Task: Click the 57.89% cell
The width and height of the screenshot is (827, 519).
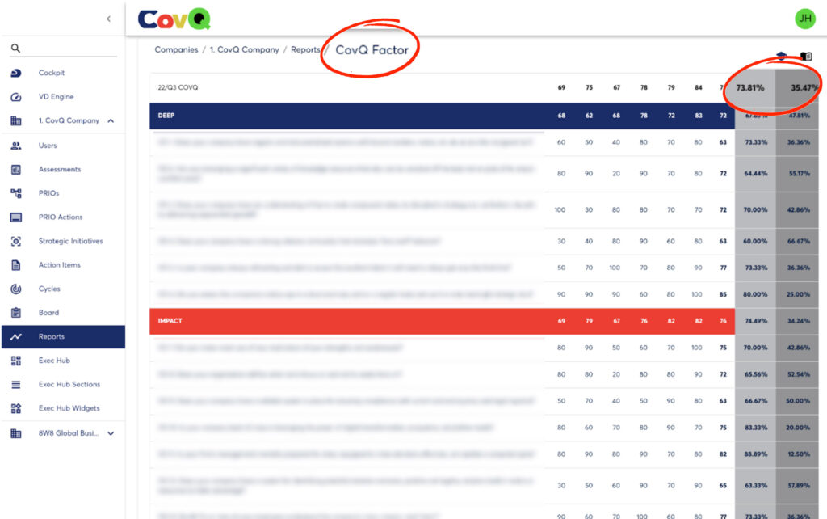Action: pos(799,486)
